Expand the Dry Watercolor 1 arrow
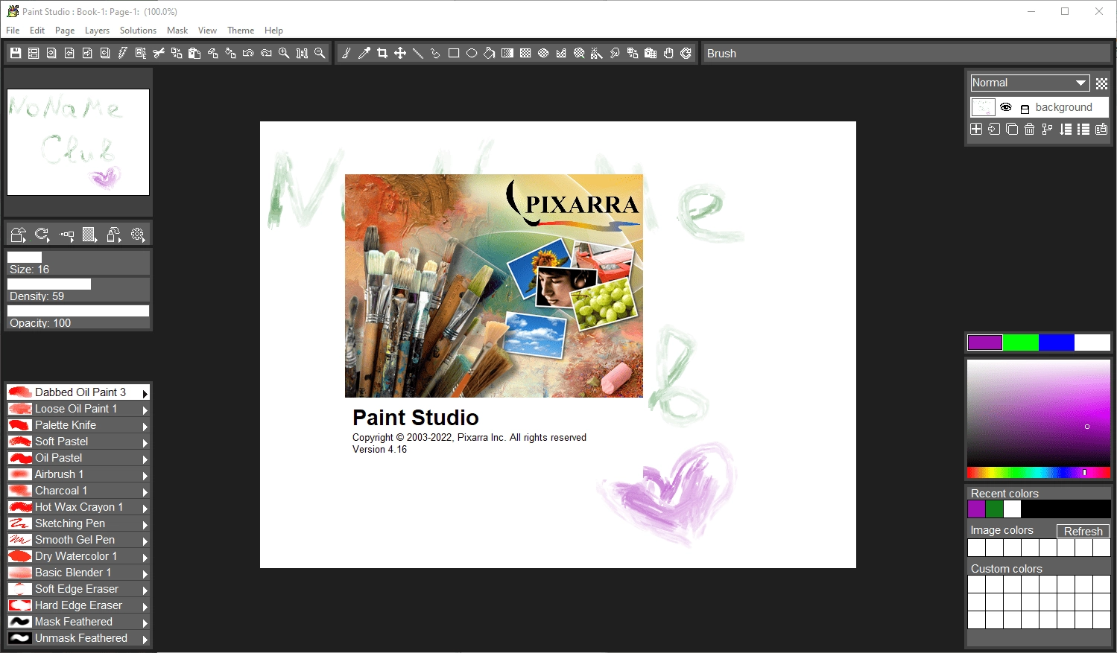The image size is (1117, 653). [145, 557]
